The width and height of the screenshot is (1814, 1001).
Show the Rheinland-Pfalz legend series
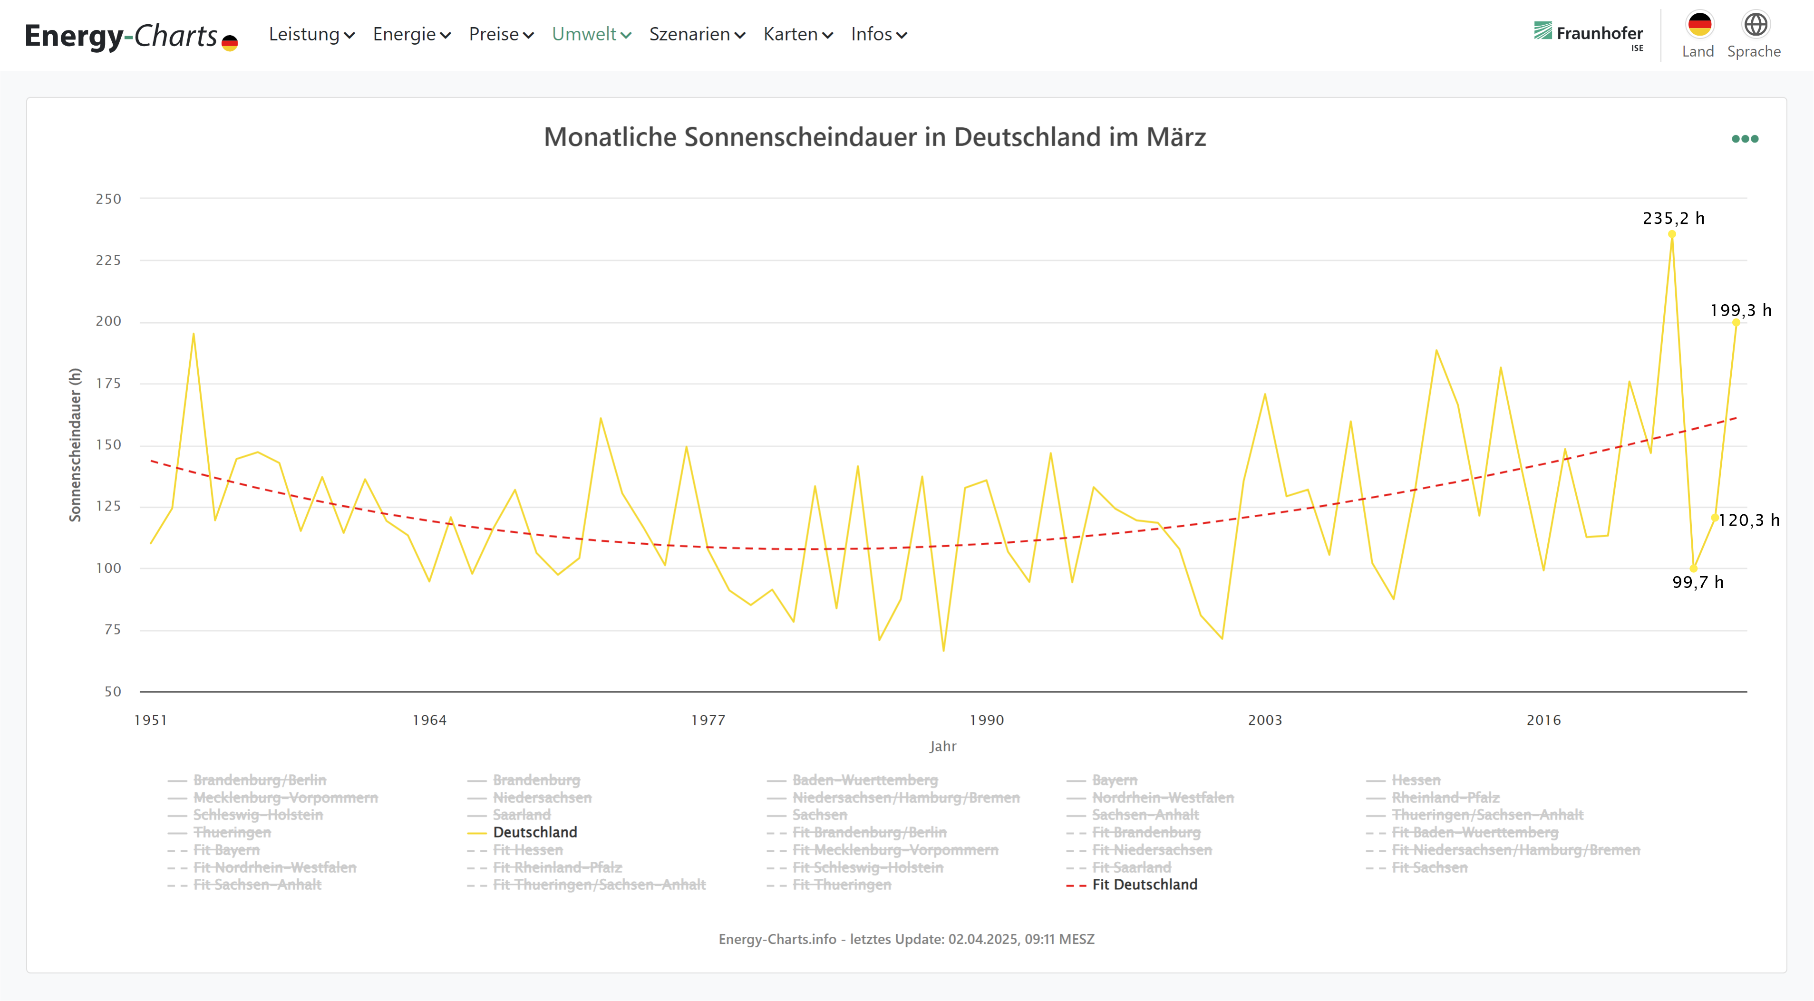coord(1433,798)
